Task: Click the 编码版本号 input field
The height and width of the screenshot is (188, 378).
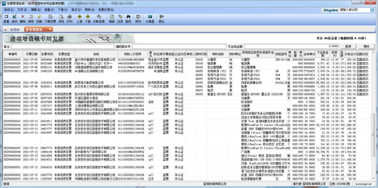Action: click(179, 46)
